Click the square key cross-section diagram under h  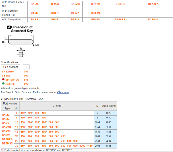click(21, 54)
